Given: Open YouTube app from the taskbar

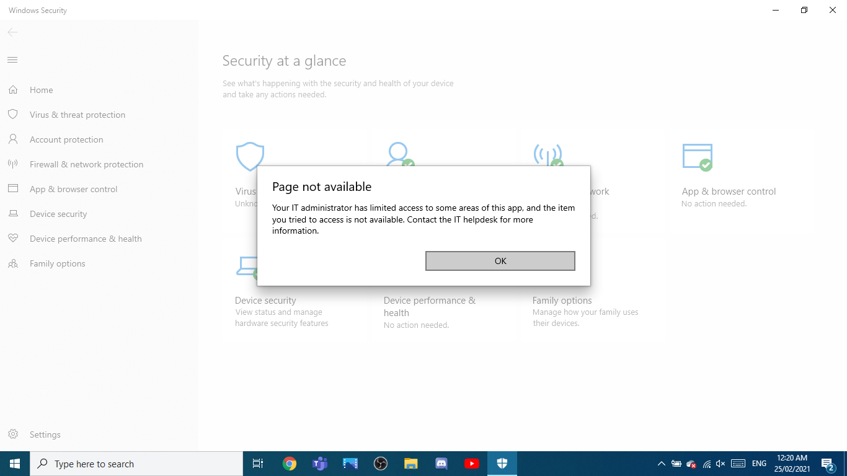Looking at the screenshot, I should pyautogui.click(x=471, y=464).
